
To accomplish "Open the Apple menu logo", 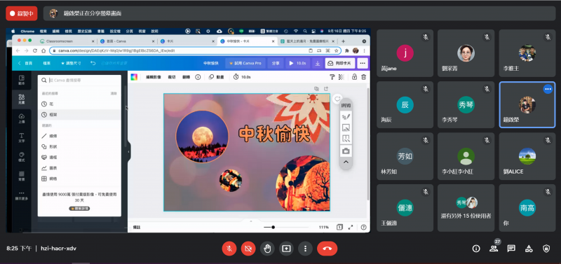I will click(14, 31).
